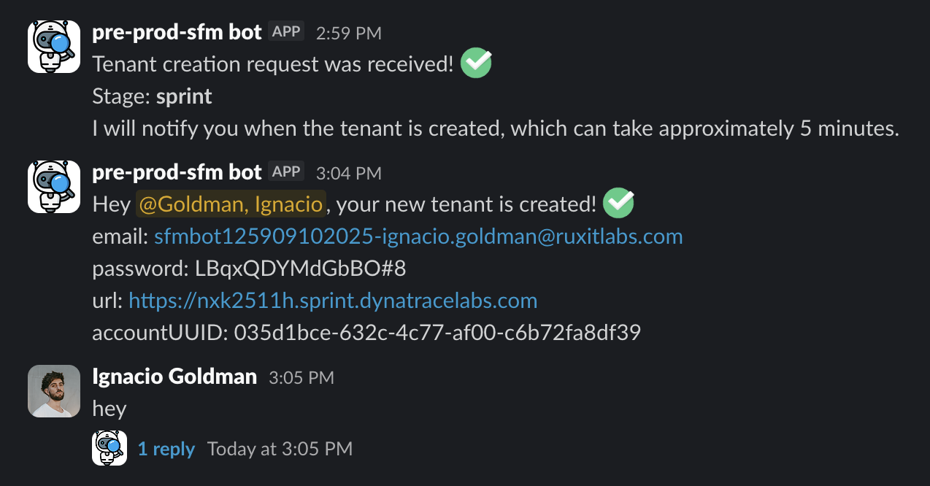Click the 'hey' message text
This screenshot has width=930, height=486.
coord(109,409)
